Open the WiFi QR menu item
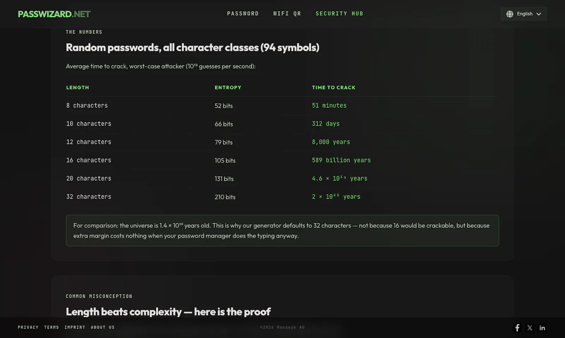Viewport: 565px width, 338px height. pos(287,13)
